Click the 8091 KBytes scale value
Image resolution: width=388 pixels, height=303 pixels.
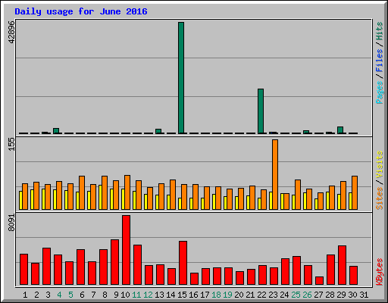[x=11, y=223]
